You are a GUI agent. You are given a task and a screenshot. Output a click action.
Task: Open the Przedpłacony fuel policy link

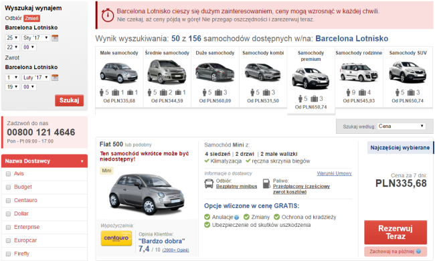tap(301, 189)
